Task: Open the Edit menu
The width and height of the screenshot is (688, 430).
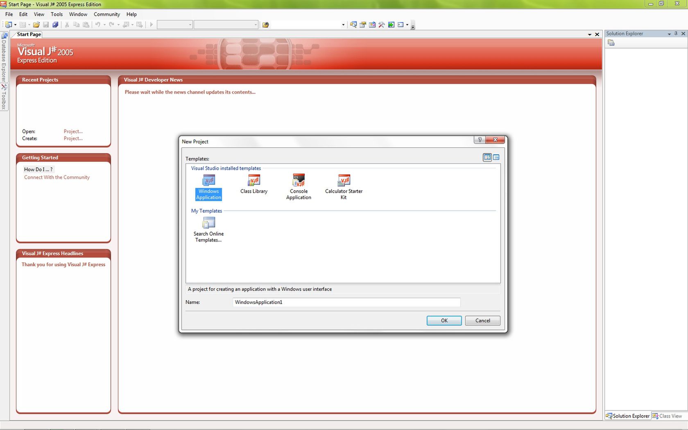Action: point(23,14)
